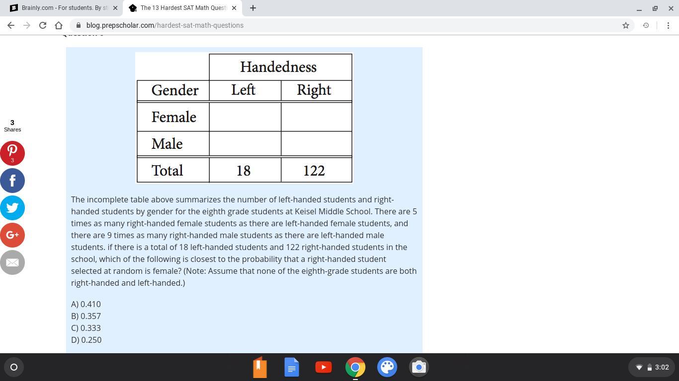Select answer choice D) 0.250

[x=86, y=340]
